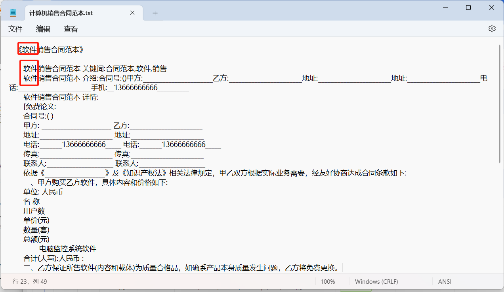The height and width of the screenshot is (292, 504).
Task: Click the 100% zoom indicator in the status bar
Action: click(x=328, y=281)
